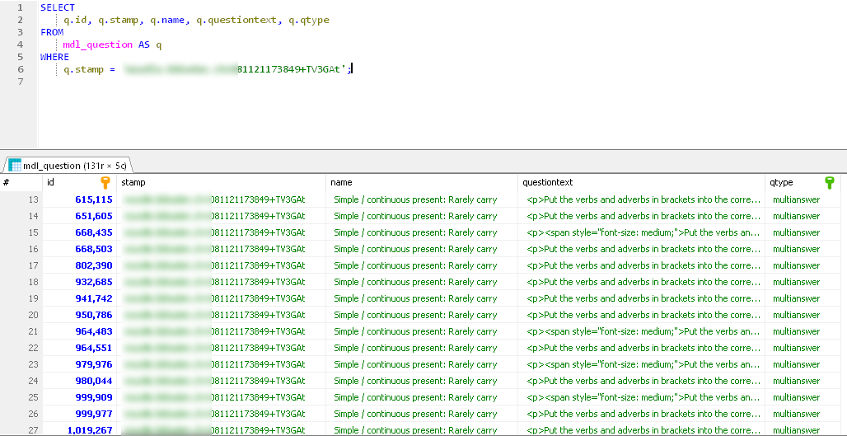Screen dimensions: 847x436
Task: Click editor line number 1 in the gutter
Action: click(20, 7)
